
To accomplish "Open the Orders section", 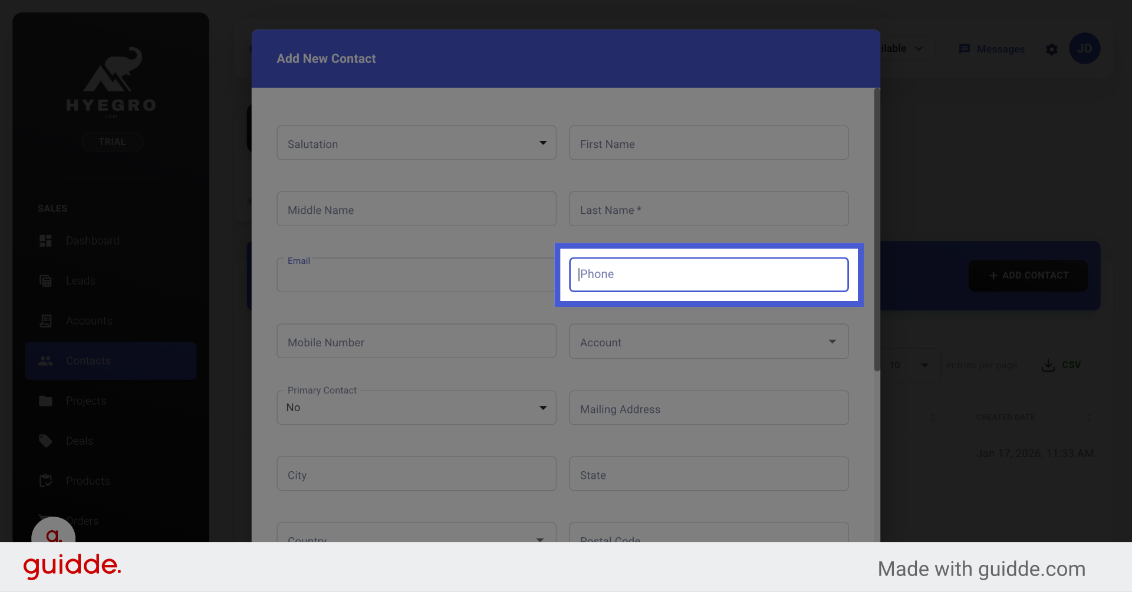I will tap(83, 521).
